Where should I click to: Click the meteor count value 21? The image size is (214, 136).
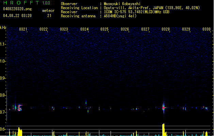click(x=49, y=16)
